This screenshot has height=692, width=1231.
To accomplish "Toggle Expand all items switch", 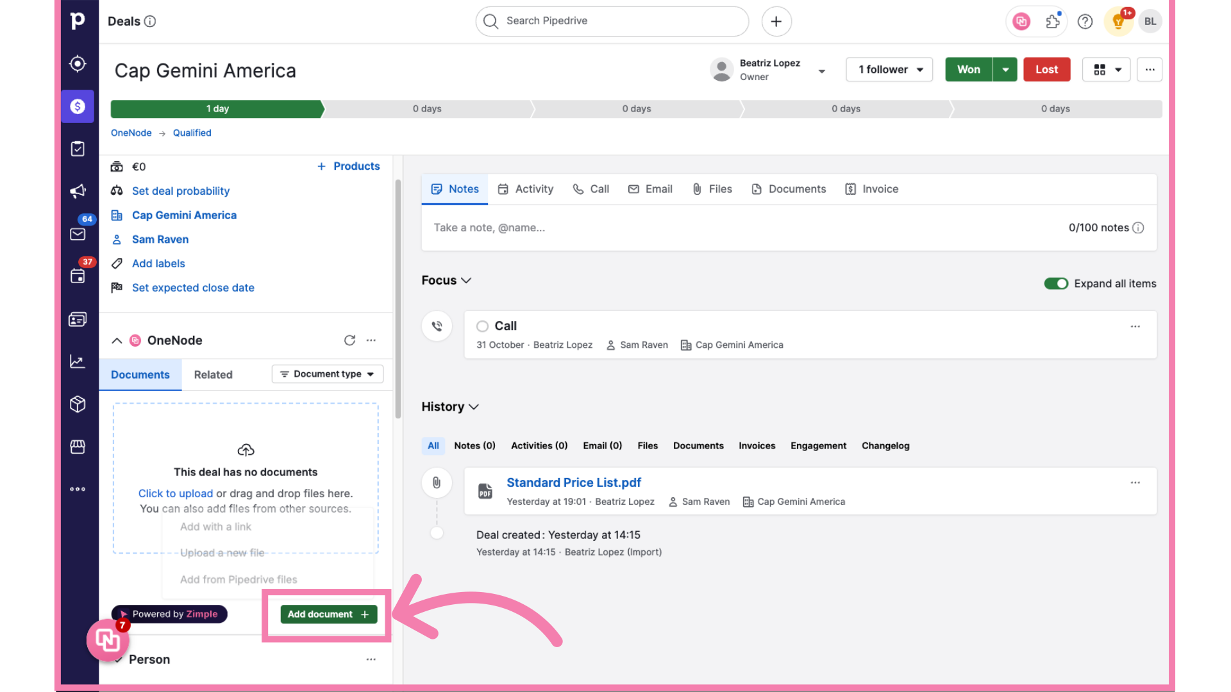I will (1056, 283).
